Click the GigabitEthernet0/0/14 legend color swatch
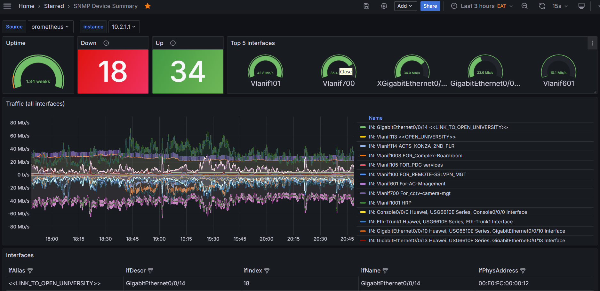This screenshot has height=291, width=600. 363,127
